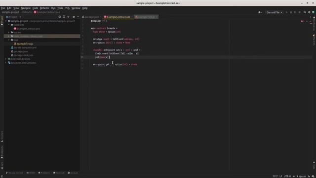Expand External Libraries node
Viewport: 316px width, 178px height.
[x=6, y=59]
